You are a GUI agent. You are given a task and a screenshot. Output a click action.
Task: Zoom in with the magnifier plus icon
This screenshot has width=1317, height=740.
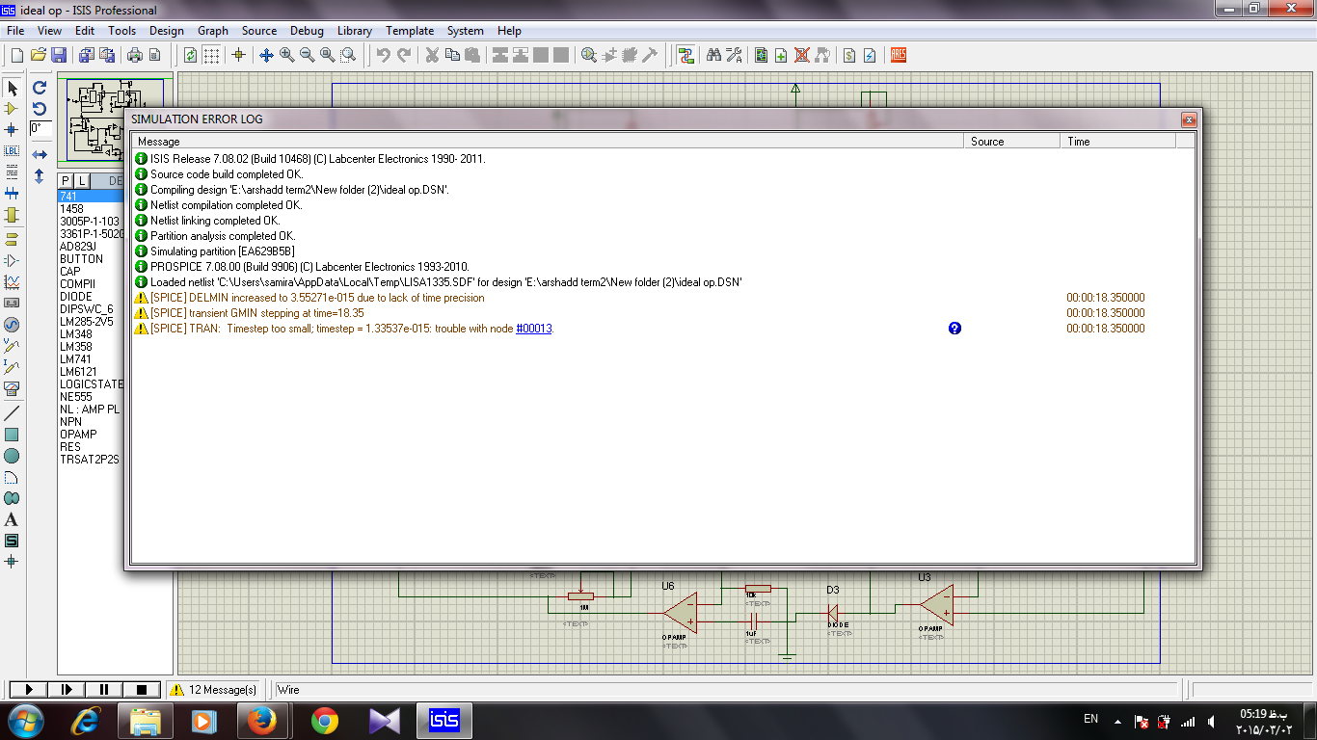coord(287,55)
